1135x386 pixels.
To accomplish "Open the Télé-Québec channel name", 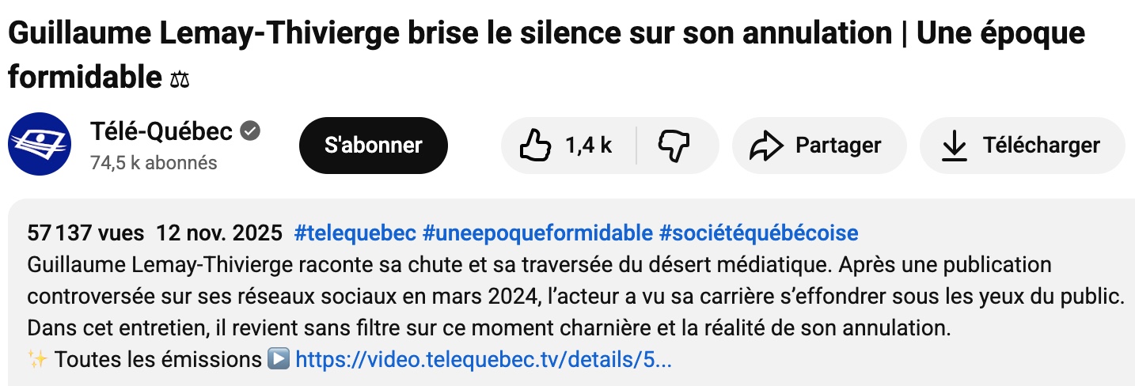I will pos(161,131).
